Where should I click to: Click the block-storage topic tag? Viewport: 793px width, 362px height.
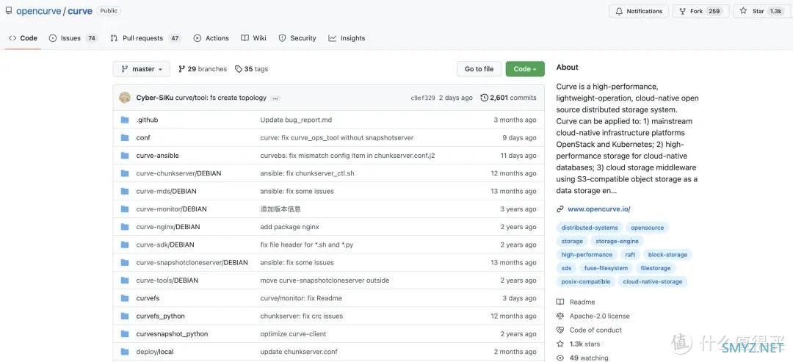point(667,255)
